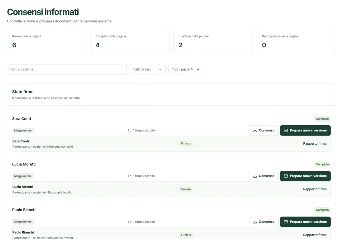Click the download icon in Sara Conti's Consenso button
The height and width of the screenshot is (239, 343).
[x=255, y=131]
